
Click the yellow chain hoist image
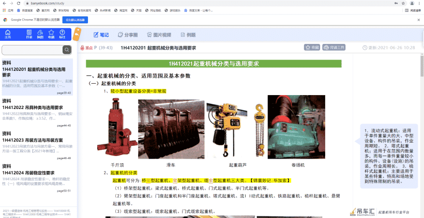tap(260, 131)
